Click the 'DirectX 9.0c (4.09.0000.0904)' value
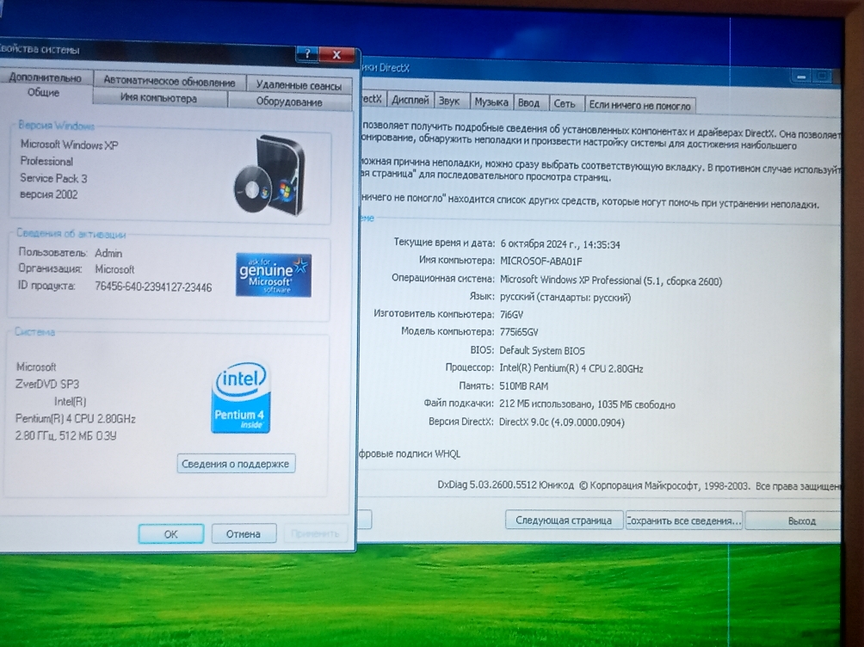Screen dimensions: 864x647 click(x=561, y=422)
